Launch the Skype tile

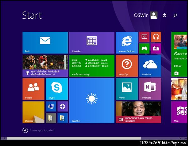57,89
